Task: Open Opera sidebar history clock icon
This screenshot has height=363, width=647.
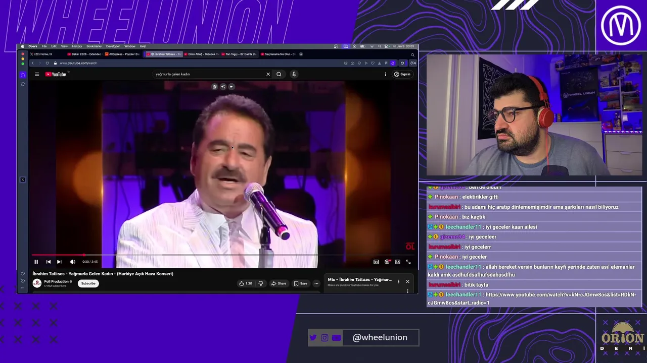Action: click(22, 281)
